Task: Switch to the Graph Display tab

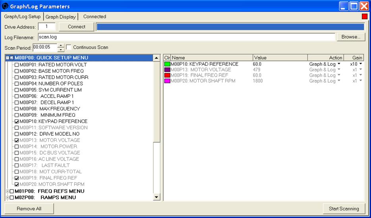Action: click(x=60, y=17)
